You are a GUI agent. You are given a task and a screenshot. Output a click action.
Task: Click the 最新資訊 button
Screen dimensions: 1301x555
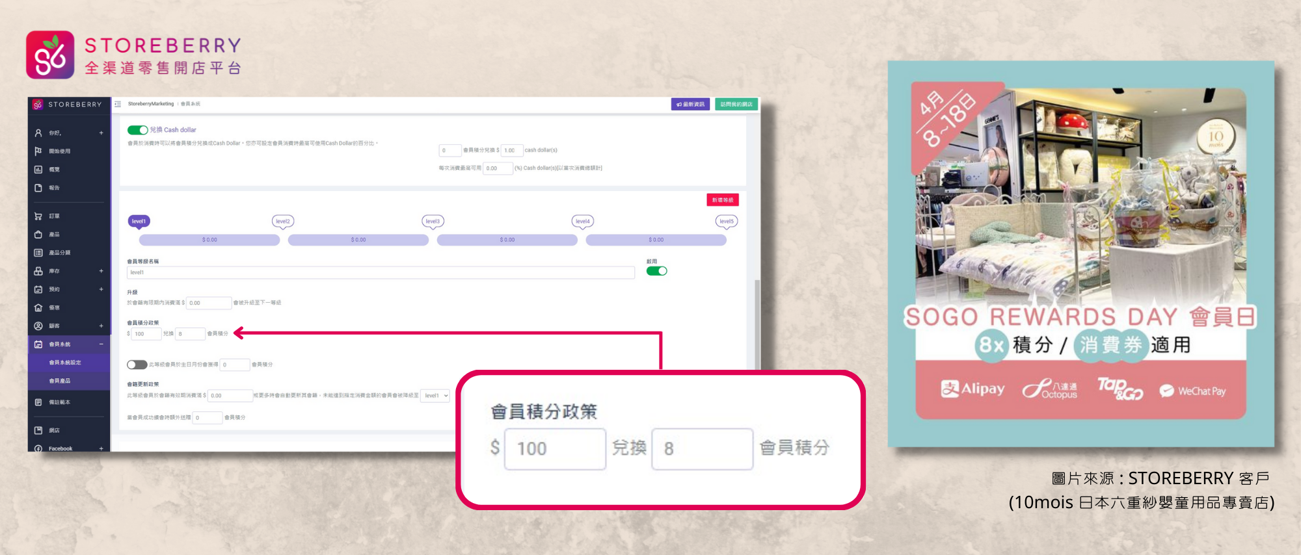click(x=691, y=104)
